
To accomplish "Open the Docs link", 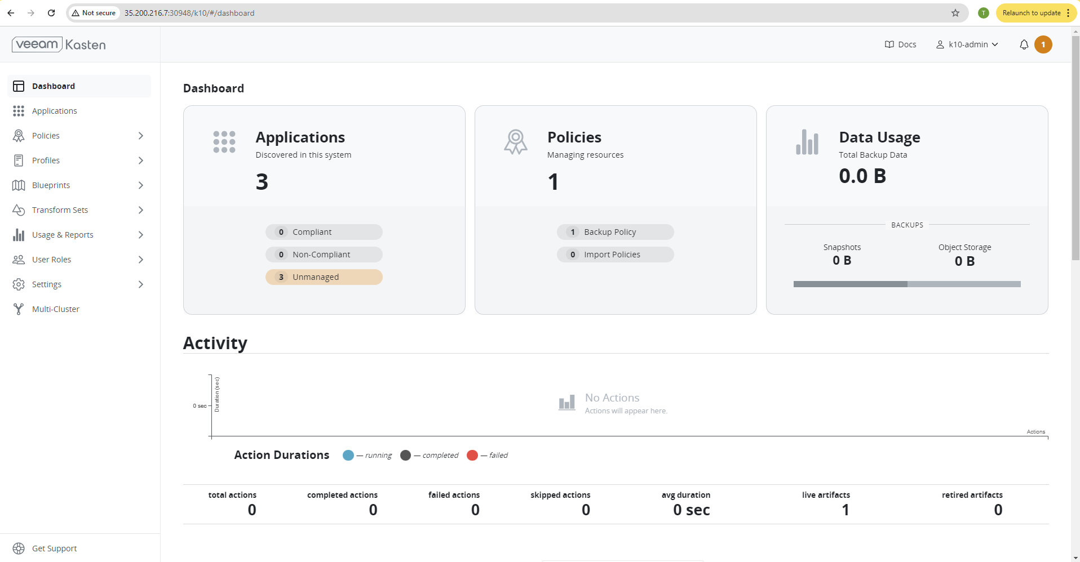I will pos(900,44).
